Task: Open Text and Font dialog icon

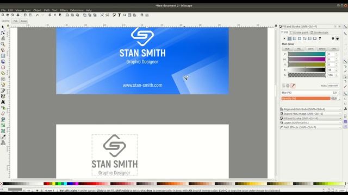Action: tap(120, 15)
